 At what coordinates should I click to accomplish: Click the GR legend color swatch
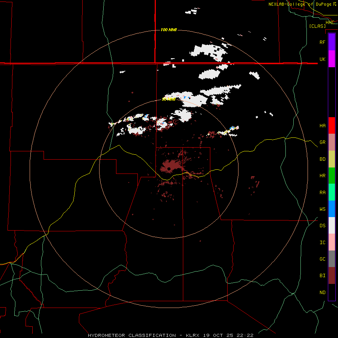(x=332, y=142)
